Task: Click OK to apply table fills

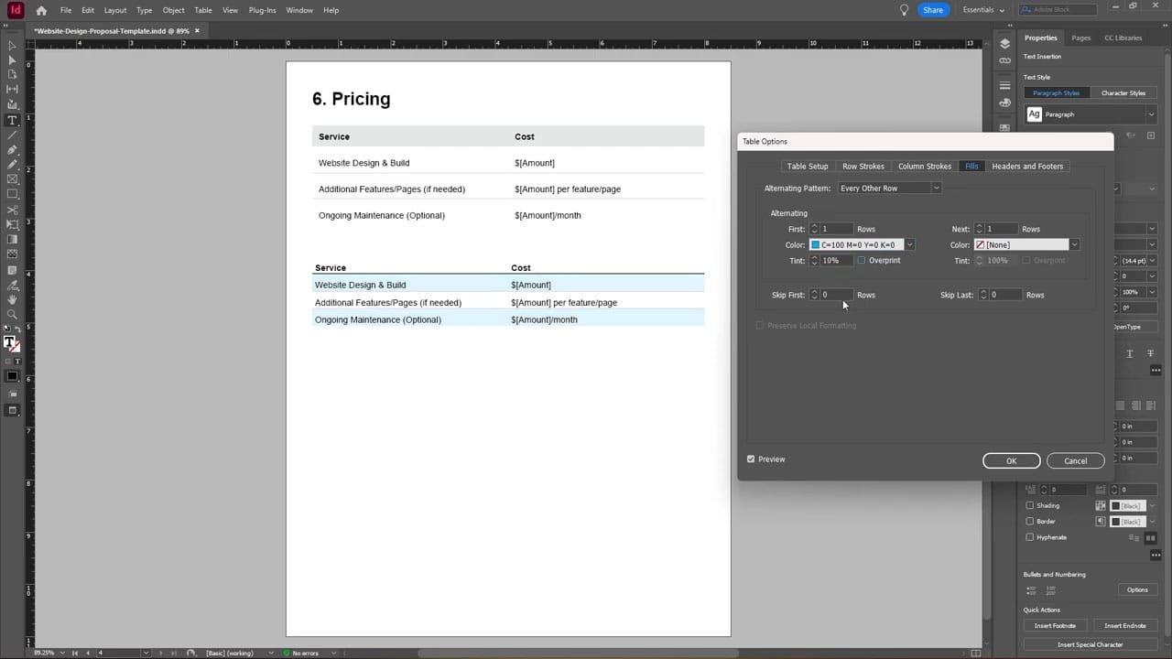Action: coord(1011,460)
